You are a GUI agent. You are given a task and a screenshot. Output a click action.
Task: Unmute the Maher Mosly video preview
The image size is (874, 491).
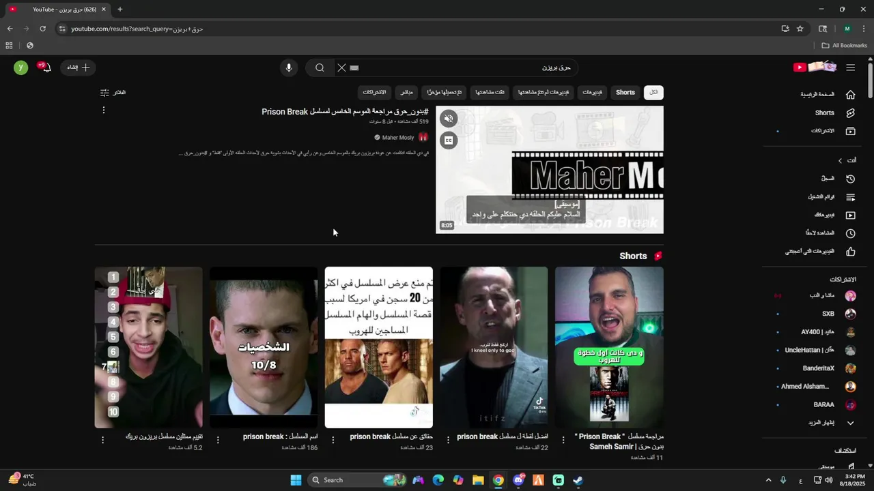[x=449, y=119]
